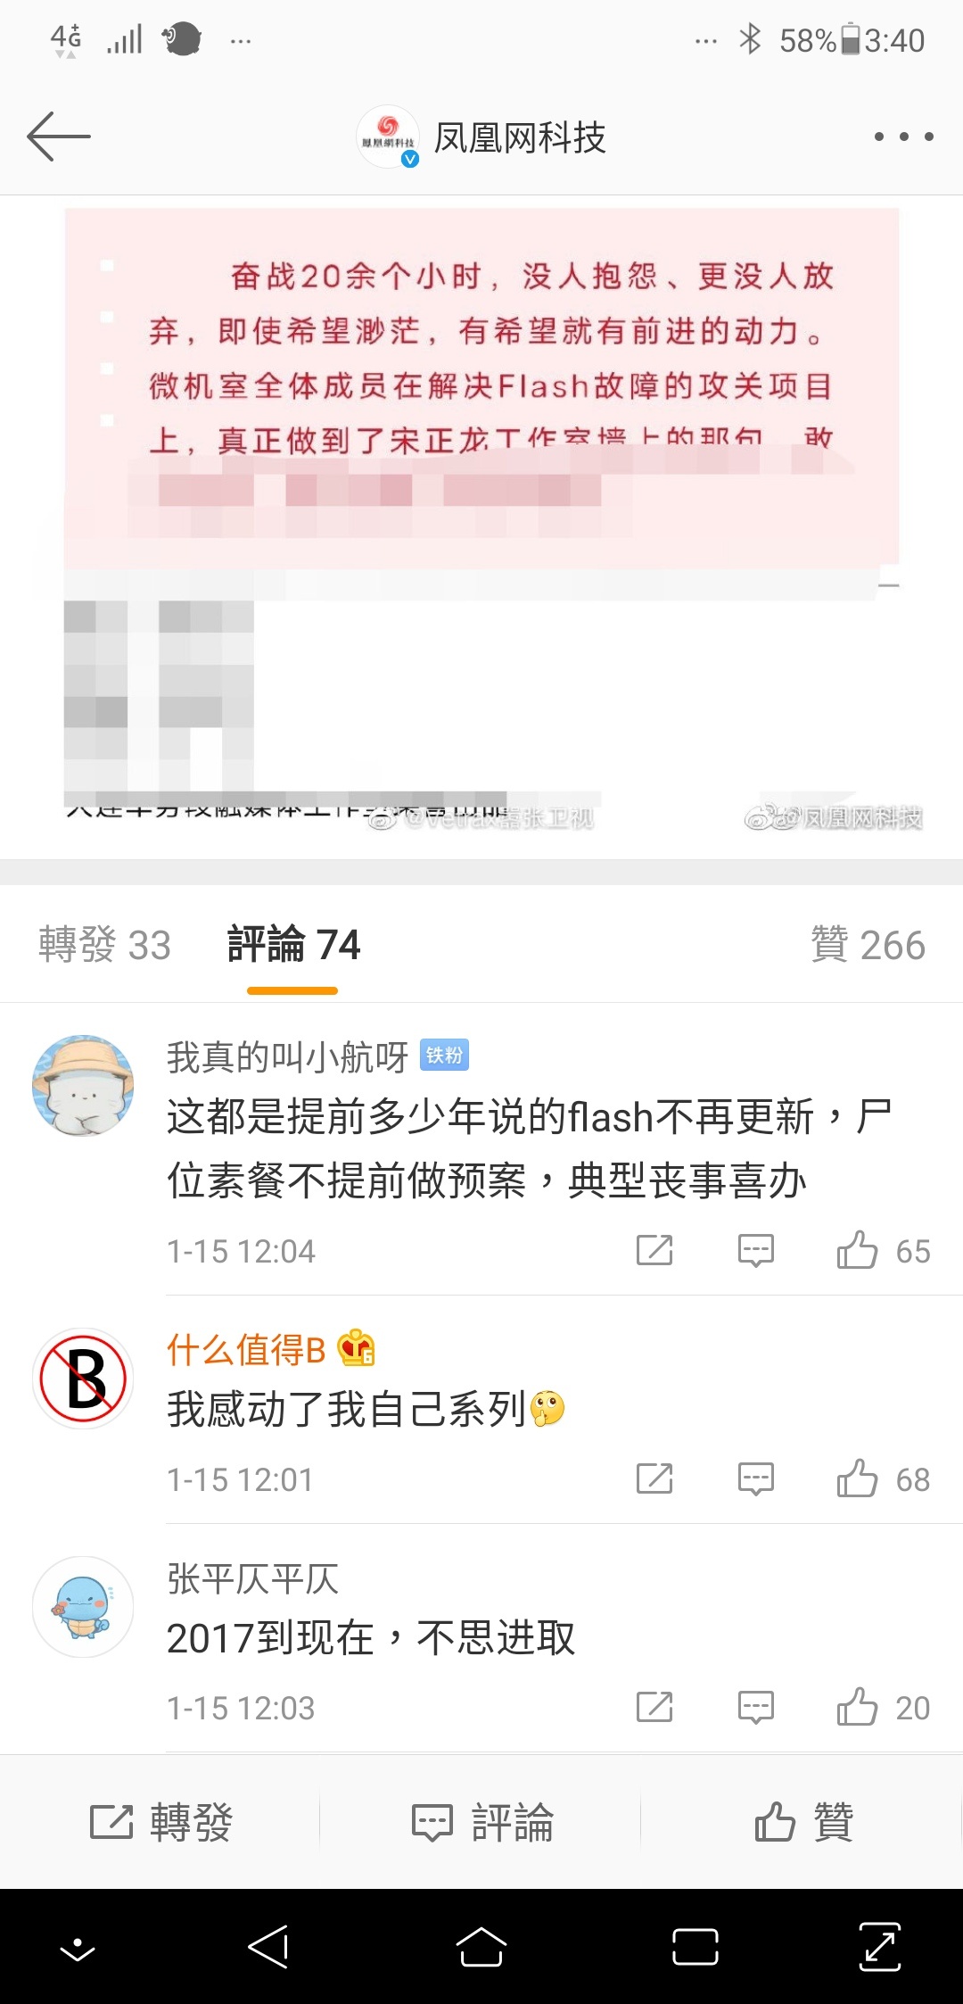This screenshot has width=963, height=2004.
Task: Tap the bottom 贊 button
Action: (803, 1822)
